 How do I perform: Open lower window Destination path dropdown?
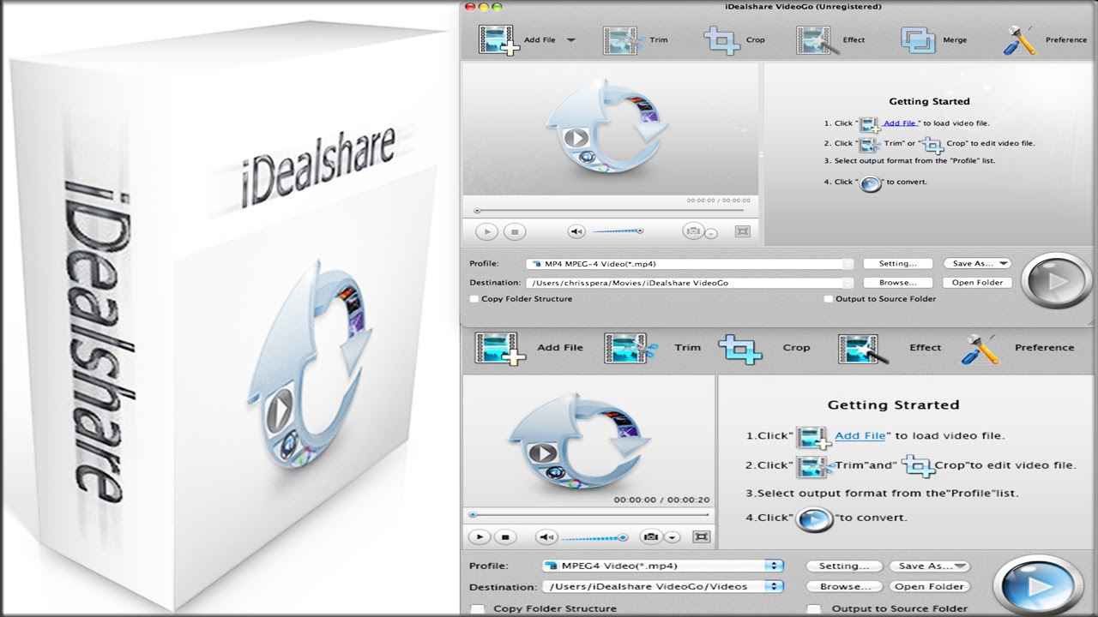(663, 587)
